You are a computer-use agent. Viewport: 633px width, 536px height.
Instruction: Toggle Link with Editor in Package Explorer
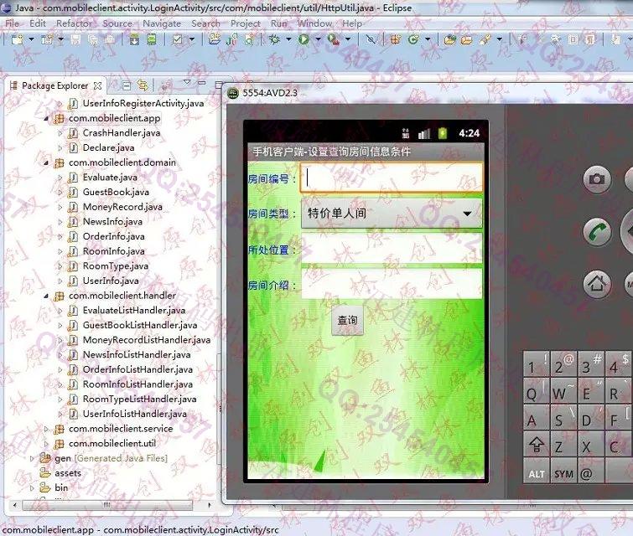[142, 85]
